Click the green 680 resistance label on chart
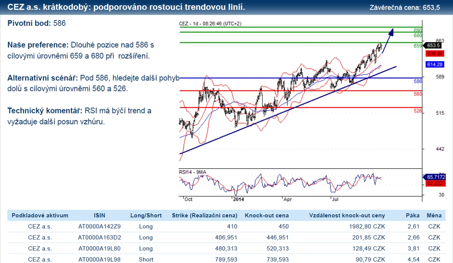Viewport: 453px width, 263px height. pyautogui.click(x=418, y=35)
